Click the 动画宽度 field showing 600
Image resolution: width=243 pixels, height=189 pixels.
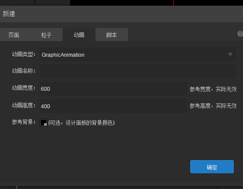coord(113,89)
